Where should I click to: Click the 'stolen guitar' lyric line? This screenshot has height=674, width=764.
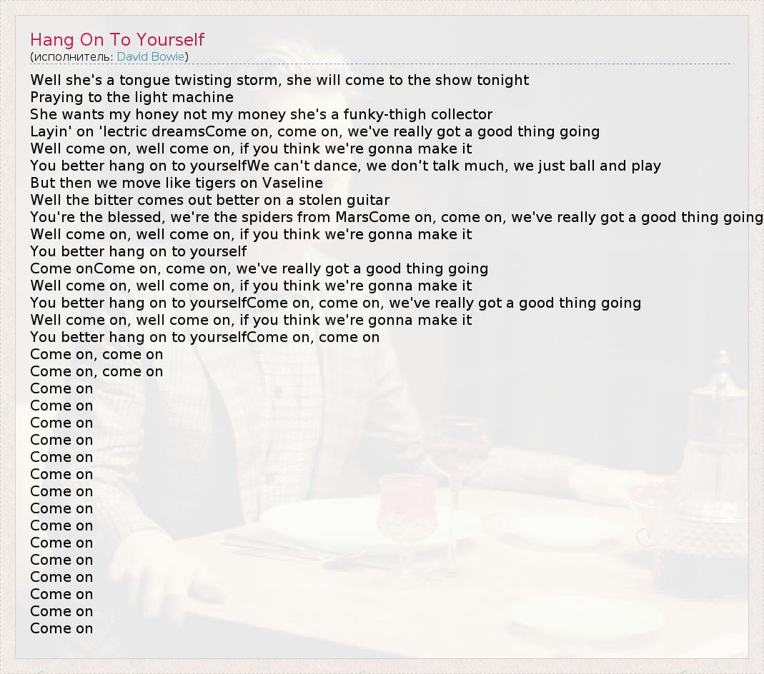(x=209, y=200)
